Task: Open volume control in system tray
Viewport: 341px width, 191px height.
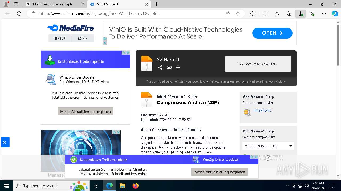Action: 307,186
